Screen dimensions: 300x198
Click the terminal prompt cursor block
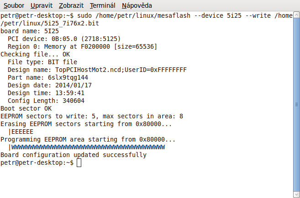click(x=79, y=162)
